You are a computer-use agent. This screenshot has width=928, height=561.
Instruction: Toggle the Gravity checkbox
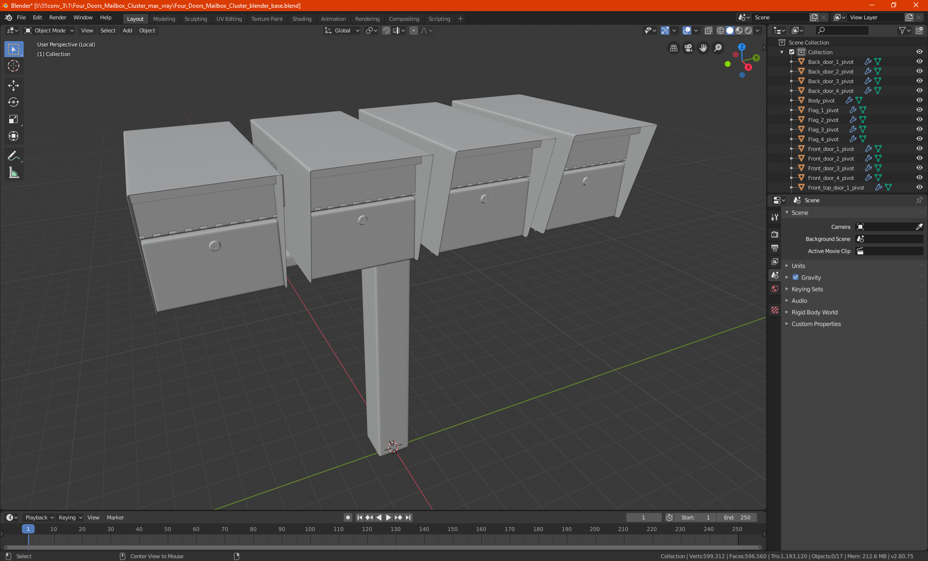796,278
